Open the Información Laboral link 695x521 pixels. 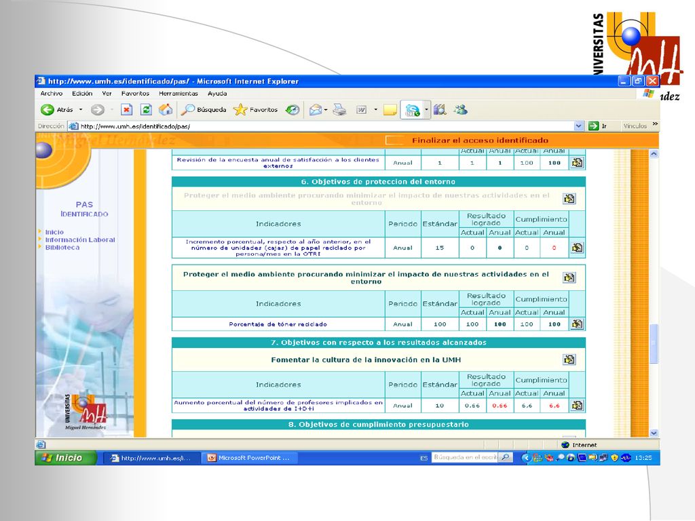click(80, 239)
